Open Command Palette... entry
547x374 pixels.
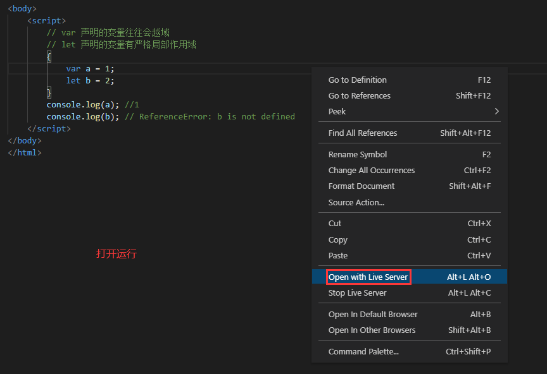click(x=409, y=352)
